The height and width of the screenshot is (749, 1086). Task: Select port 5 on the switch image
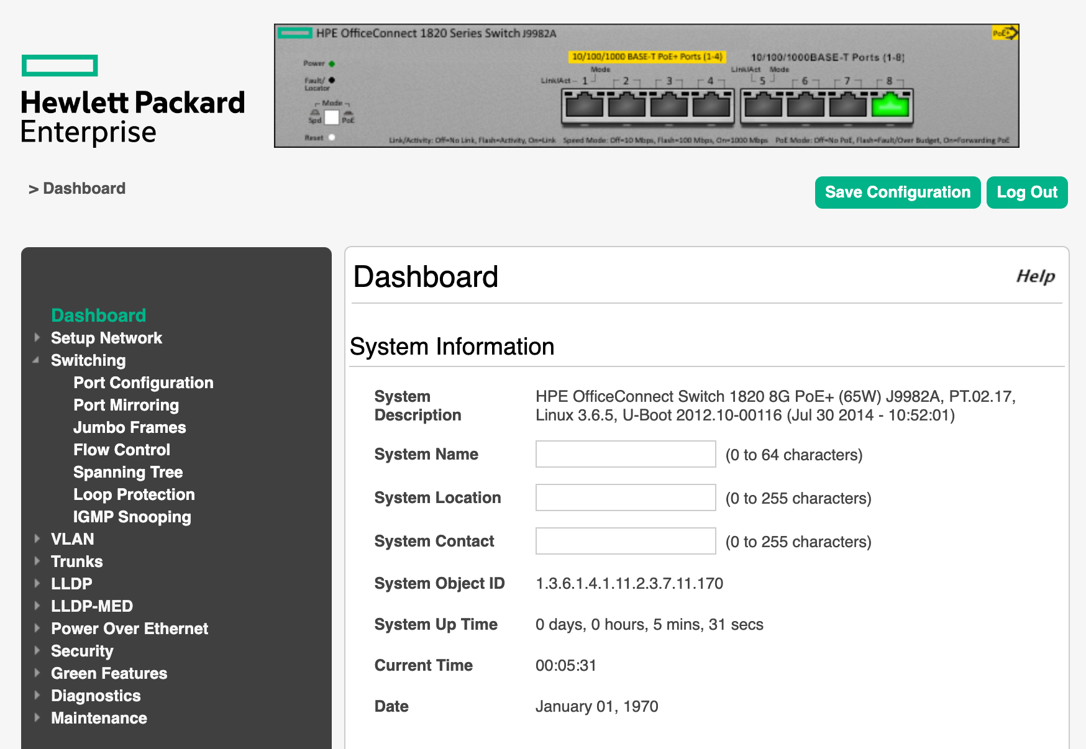pyautogui.click(x=764, y=104)
